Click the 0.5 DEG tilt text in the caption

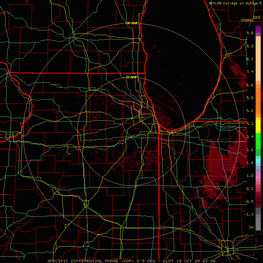pyautogui.click(x=146, y=261)
